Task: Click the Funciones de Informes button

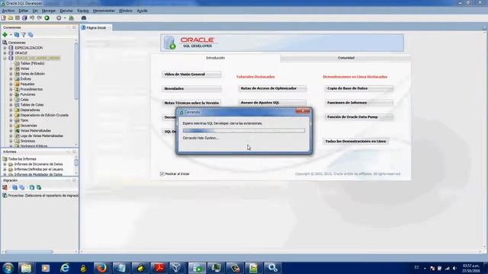Action: [359, 103]
